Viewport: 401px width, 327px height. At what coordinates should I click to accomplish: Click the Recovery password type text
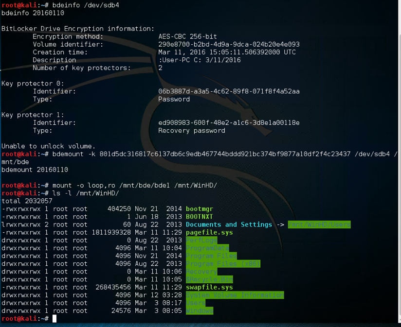pyautogui.click(x=192, y=130)
